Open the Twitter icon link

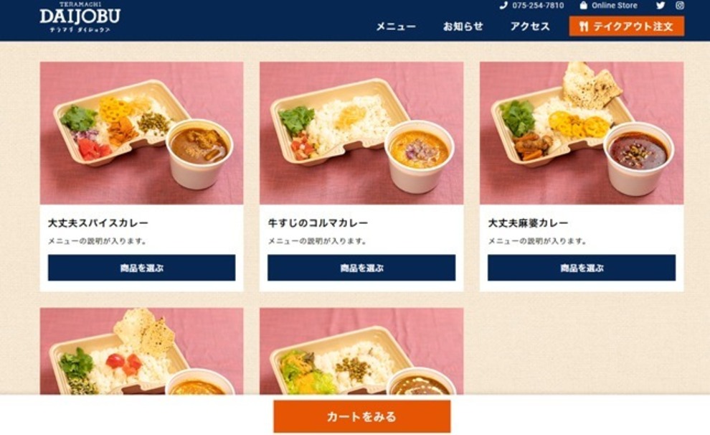tap(661, 6)
